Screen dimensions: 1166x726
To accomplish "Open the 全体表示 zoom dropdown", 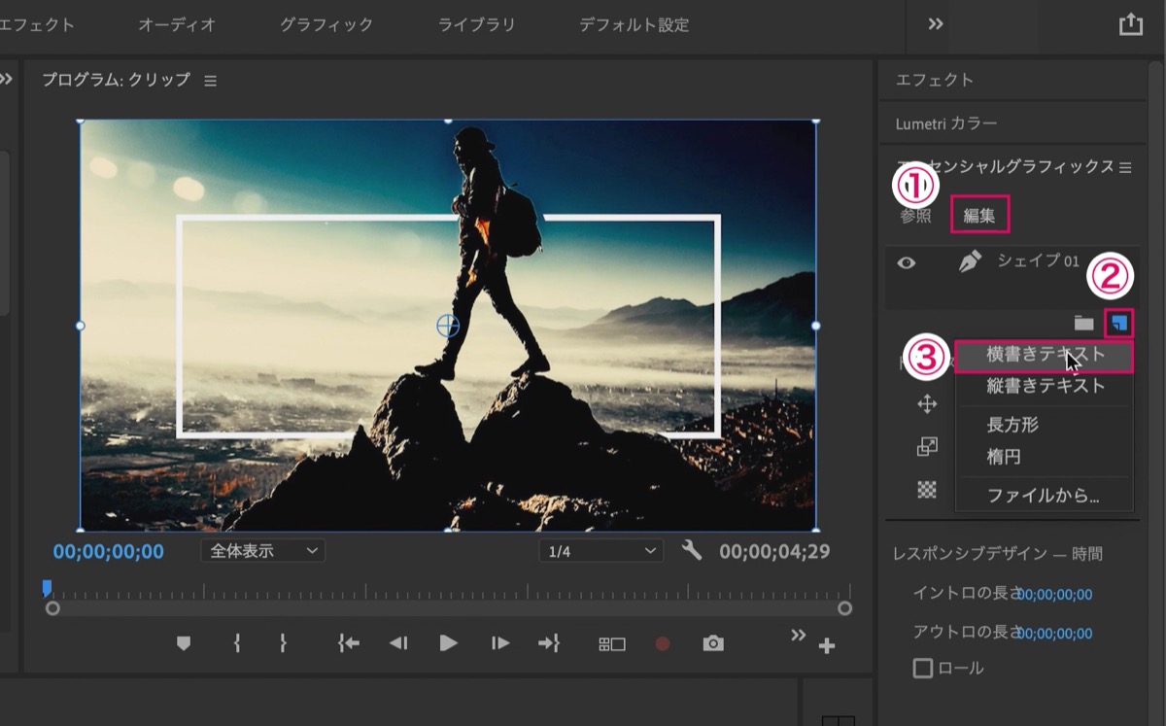I will pyautogui.click(x=263, y=551).
